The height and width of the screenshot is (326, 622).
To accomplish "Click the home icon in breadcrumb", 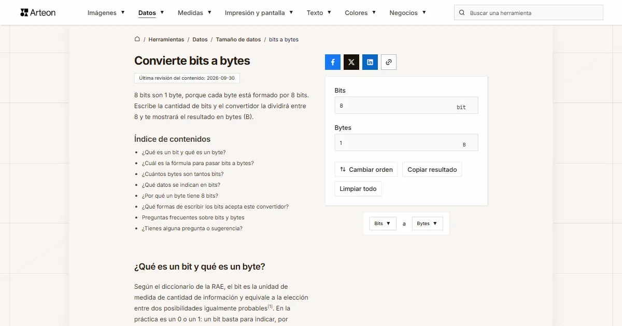I will coord(137,39).
